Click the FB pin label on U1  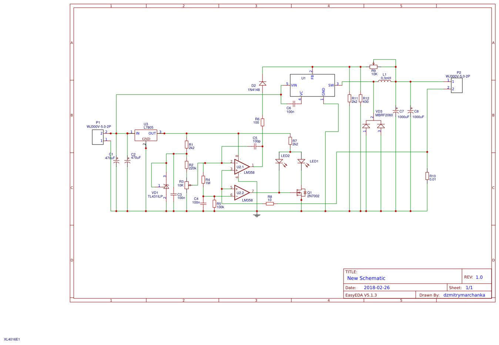pyautogui.click(x=312, y=77)
